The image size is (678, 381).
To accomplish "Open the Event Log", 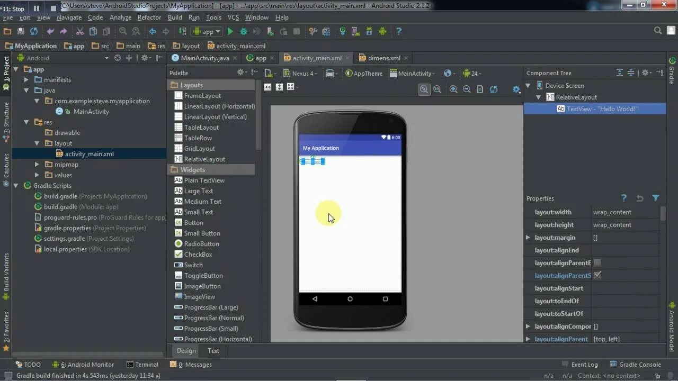I will 584,364.
